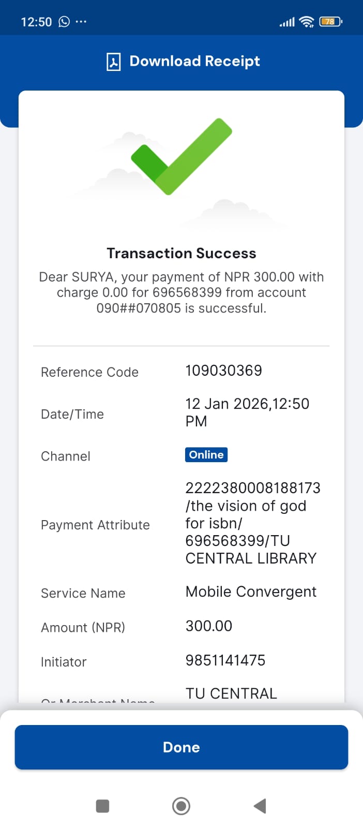Tap the Mobile Convergent service name
Viewport: 363px width, 828px height.
tap(251, 592)
